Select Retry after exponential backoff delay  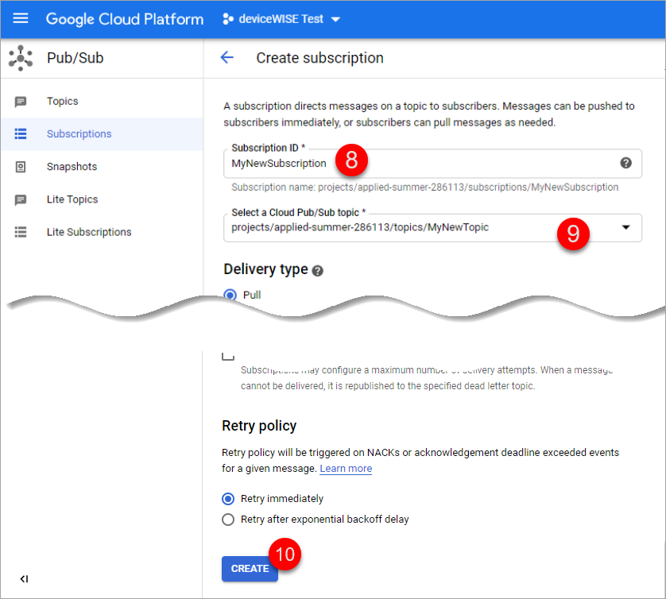coord(228,520)
